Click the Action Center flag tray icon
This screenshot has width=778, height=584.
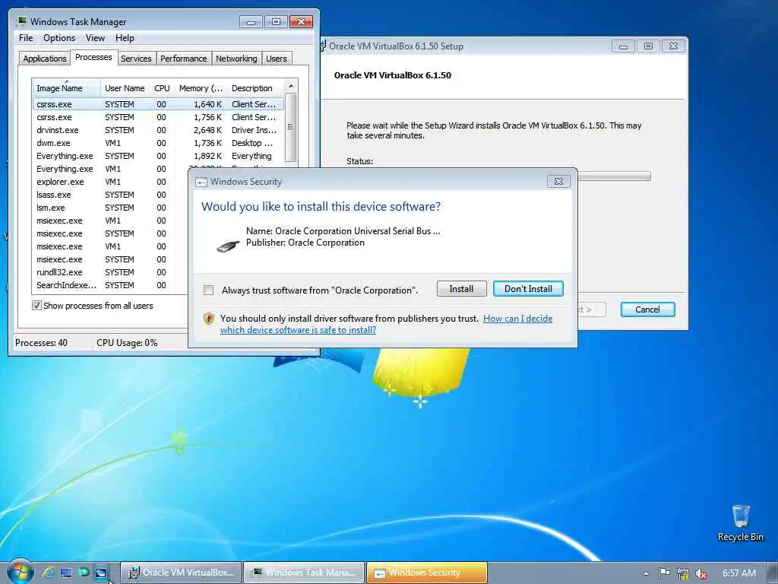[664, 573]
